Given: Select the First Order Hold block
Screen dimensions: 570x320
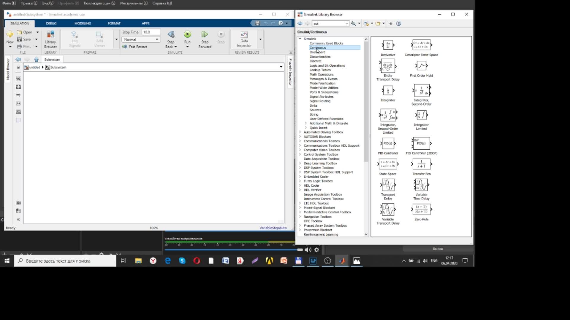Looking at the screenshot, I should (x=421, y=66).
